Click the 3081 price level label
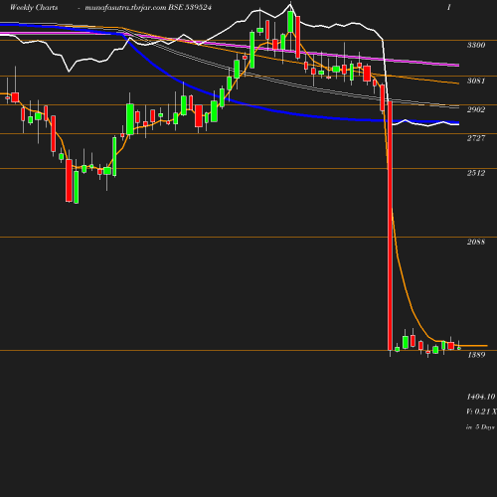This screenshot has height=497, width=497. pyautogui.click(x=476, y=81)
